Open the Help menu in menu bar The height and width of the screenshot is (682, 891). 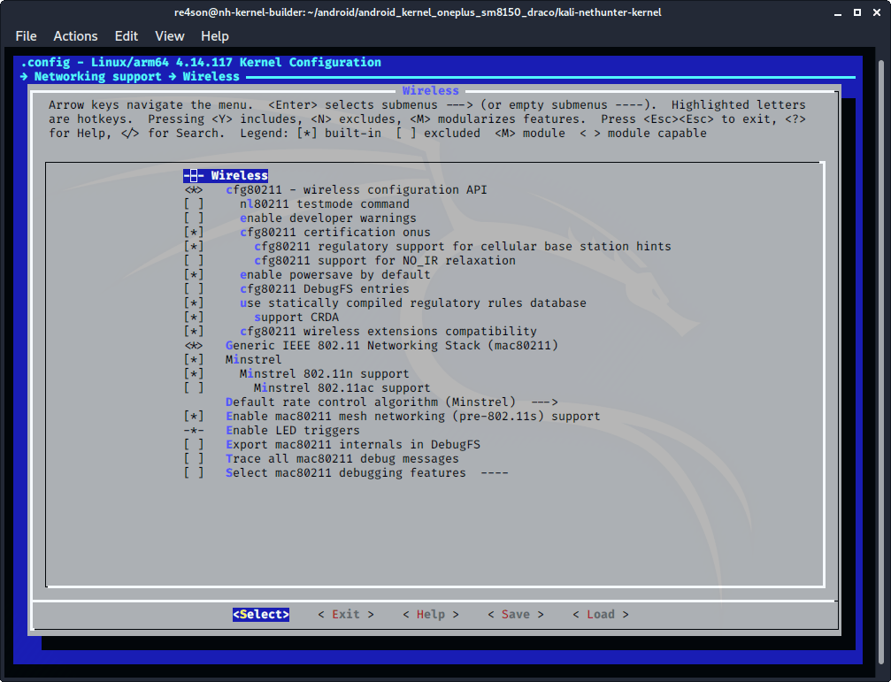point(214,36)
